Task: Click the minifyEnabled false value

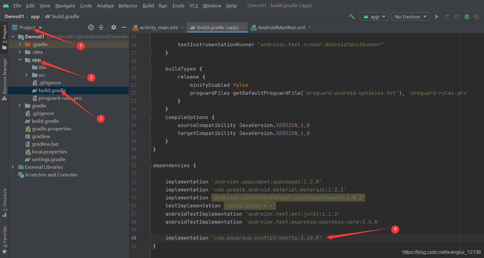Action: pos(240,85)
